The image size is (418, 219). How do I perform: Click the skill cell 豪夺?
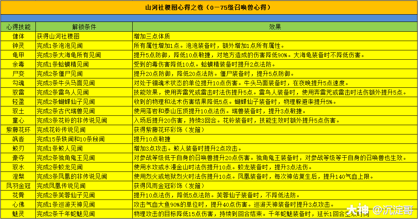tap(18, 158)
